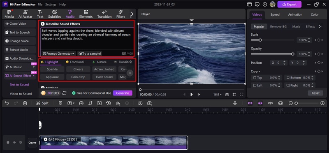Viewport: 329px width, 153px height.
Task: Toggle Scale keyframe diamond
Action: point(319,40)
